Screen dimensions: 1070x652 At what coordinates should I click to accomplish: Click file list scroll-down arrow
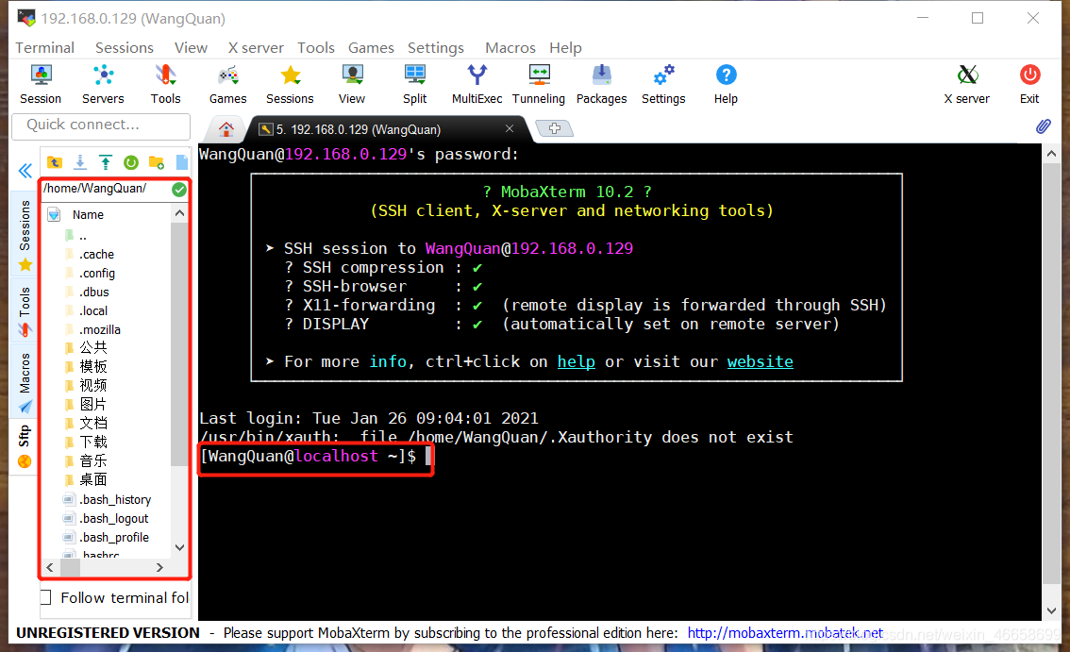pos(179,547)
